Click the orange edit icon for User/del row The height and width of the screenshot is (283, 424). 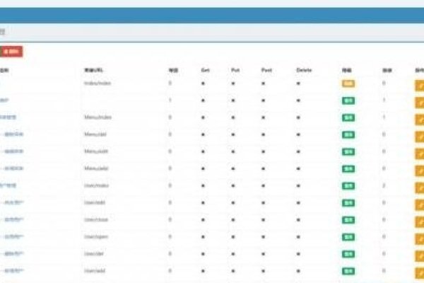point(419,253)
